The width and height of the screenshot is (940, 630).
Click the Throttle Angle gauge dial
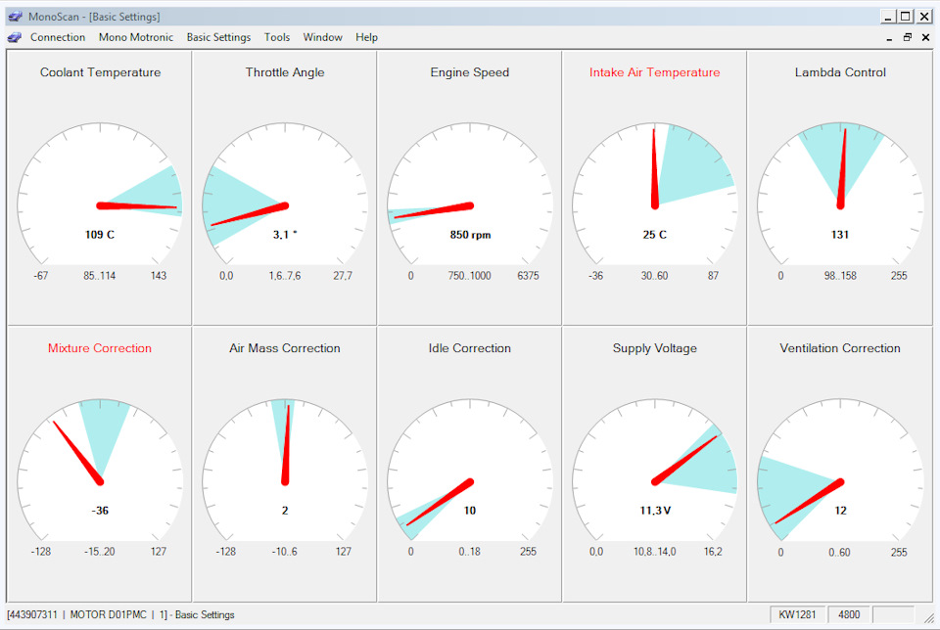285,194
